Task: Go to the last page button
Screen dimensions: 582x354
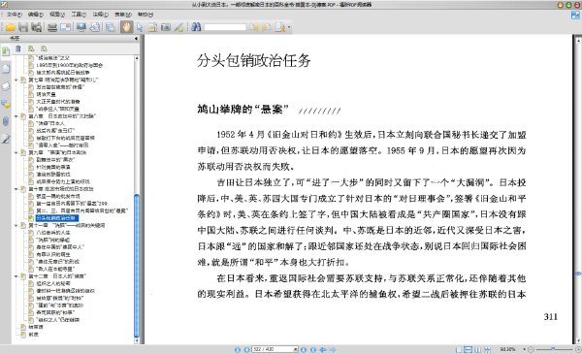Action: tap(313, 349)
